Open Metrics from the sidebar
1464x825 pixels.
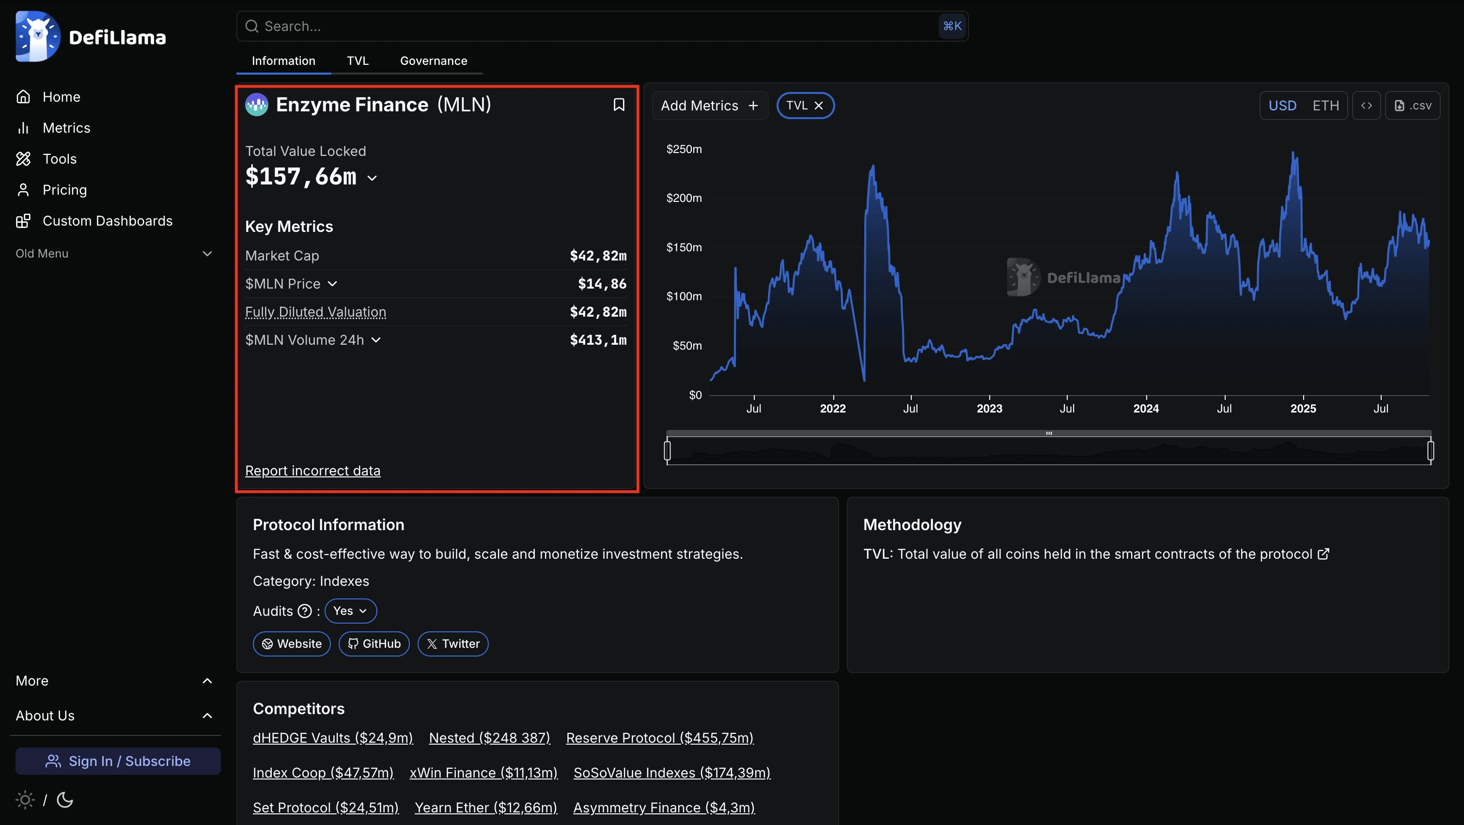(66, 128)
